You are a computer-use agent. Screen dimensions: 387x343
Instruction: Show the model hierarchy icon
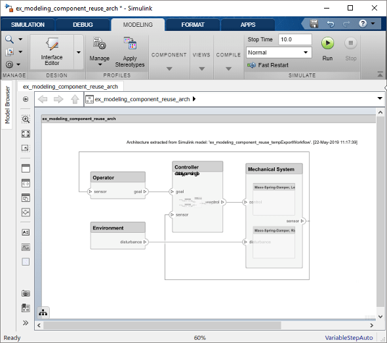43,313
